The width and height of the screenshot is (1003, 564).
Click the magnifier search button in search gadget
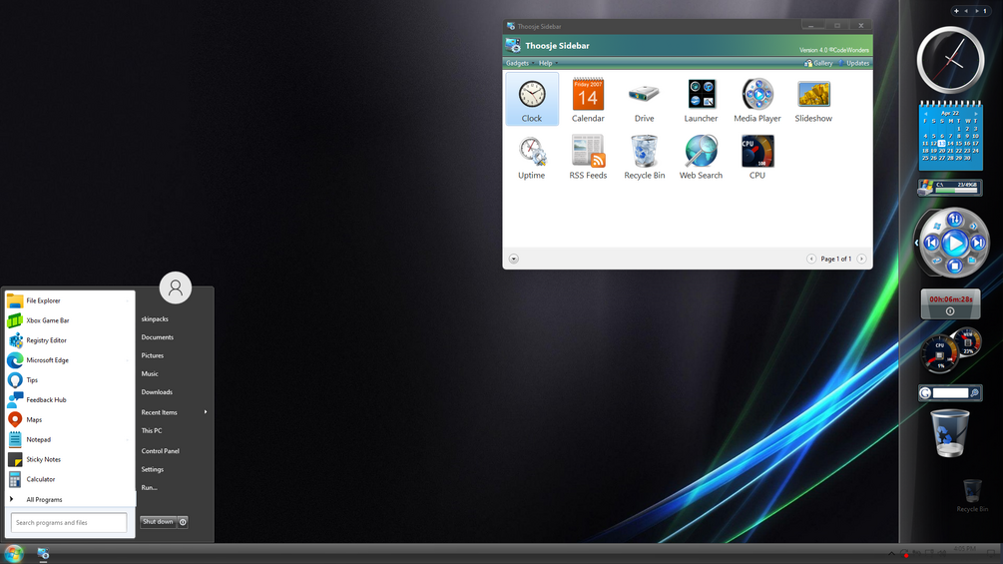pyautogui.click(x=975, y=392)
